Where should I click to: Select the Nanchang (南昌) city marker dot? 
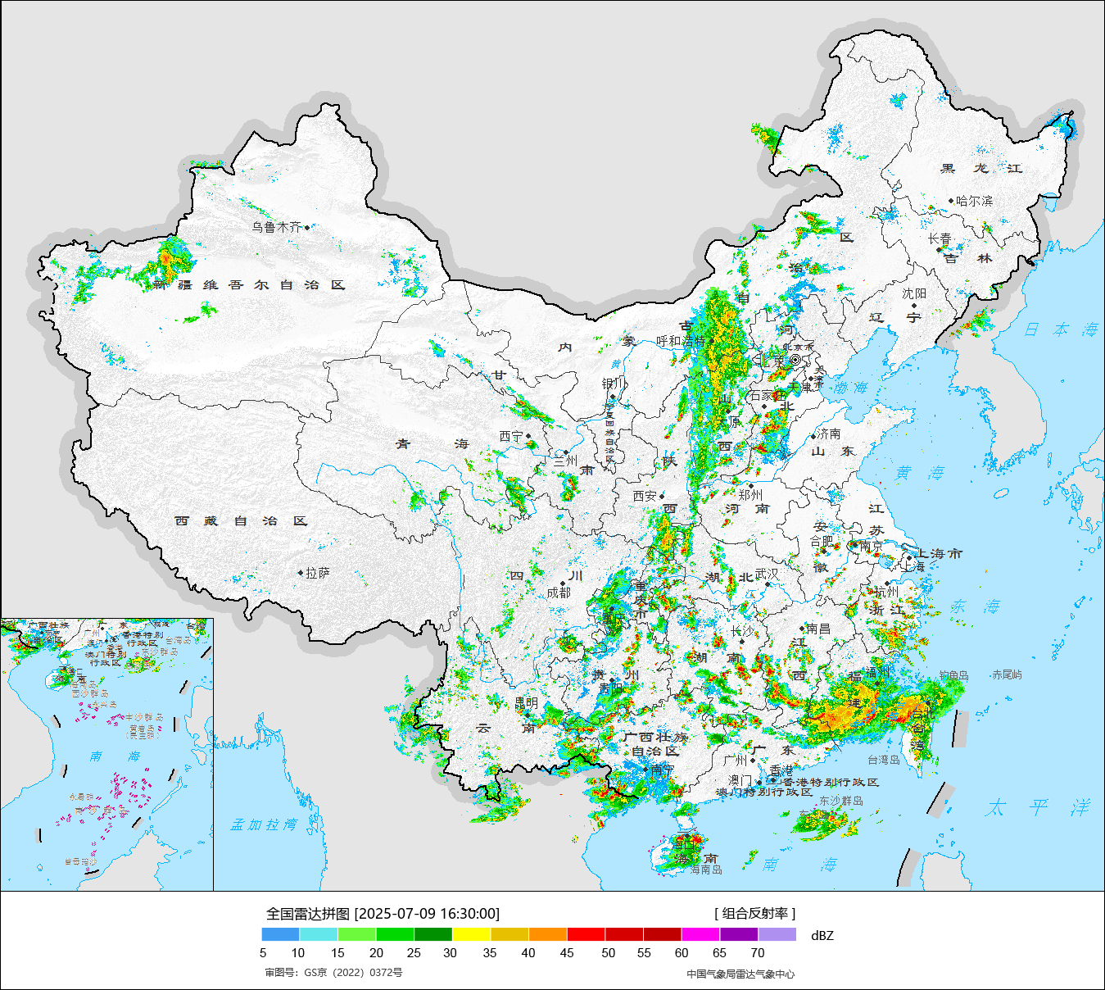(803, 629)
